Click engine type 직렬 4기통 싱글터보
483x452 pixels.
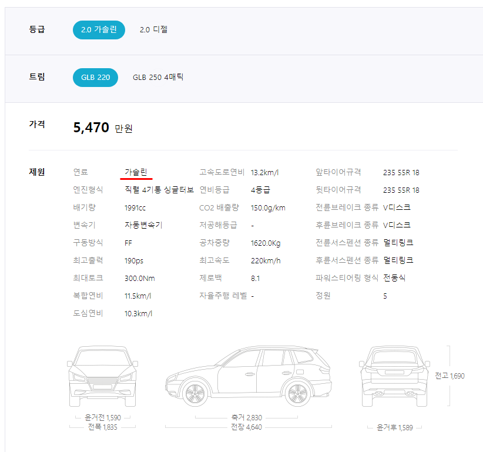point(159,190)
